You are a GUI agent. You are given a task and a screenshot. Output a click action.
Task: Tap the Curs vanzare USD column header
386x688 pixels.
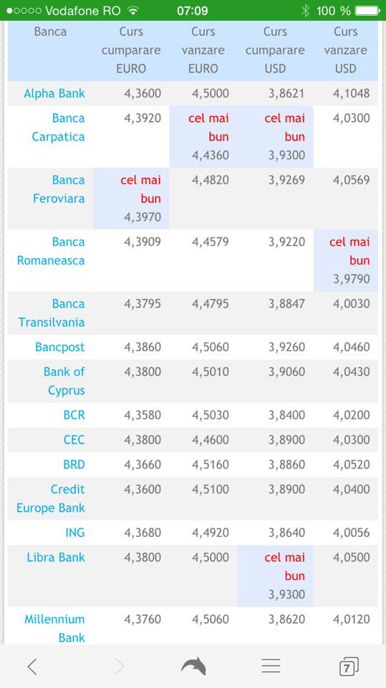pyautogui.click(x=346, y=50)
